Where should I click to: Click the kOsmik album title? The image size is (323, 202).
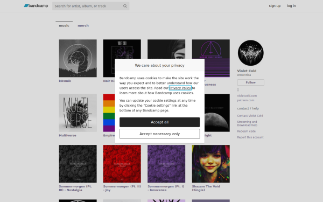coord(65,81)
